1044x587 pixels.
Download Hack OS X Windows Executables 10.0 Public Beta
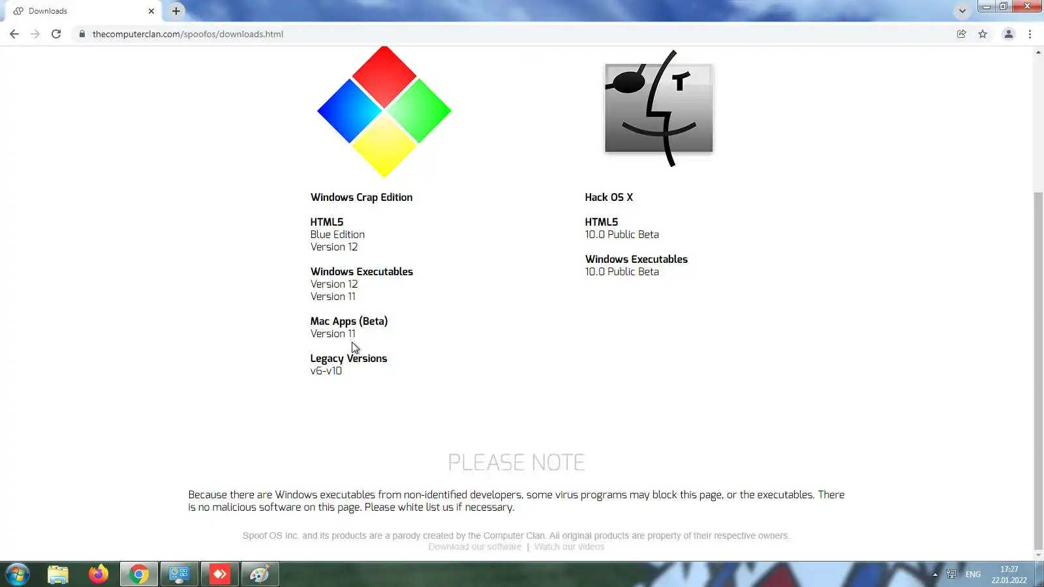(622, 272)
